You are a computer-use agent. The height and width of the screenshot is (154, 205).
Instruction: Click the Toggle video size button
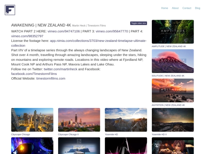pyautogui.click(x=139, y=23)
